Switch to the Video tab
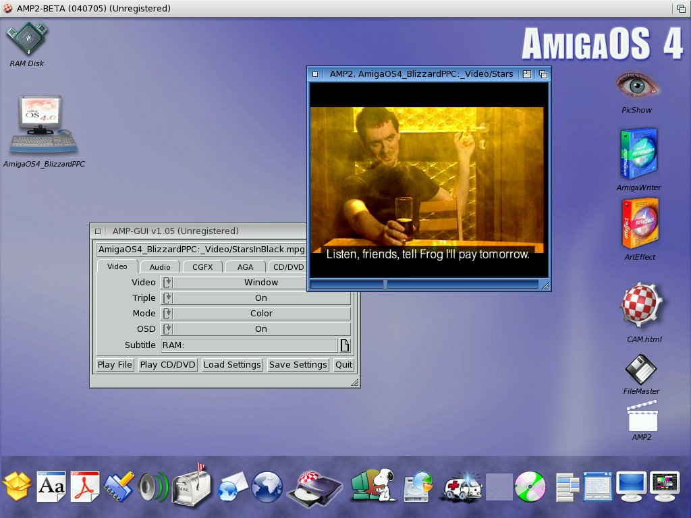 click(x=117, y=266)
